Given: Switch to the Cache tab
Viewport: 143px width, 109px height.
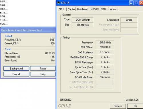Looking at the screenshot, I should tap(71, 9).
